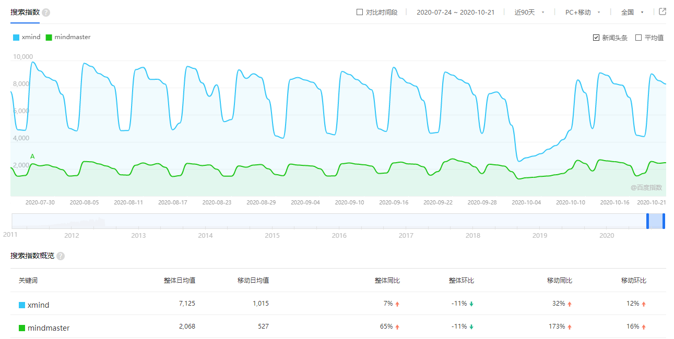Click 2020-09-04 axis date label
Screen dimensions: 674x339
[x=305, y=202]
